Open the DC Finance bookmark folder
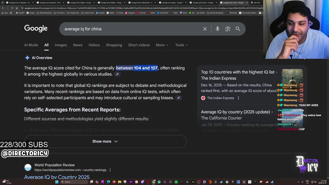The image size is (329, 185). tap(59, 13)
